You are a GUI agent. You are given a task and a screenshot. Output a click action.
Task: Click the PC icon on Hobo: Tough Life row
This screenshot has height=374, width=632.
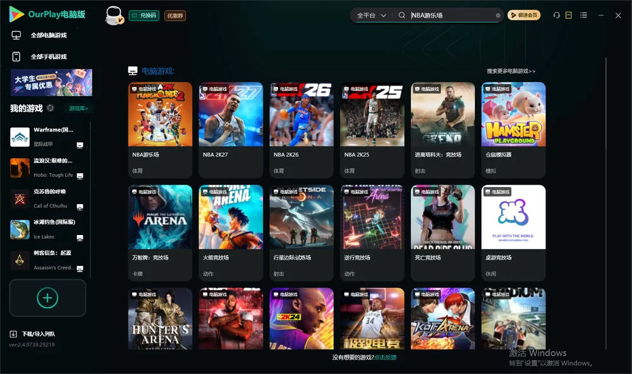click(80, 176)
